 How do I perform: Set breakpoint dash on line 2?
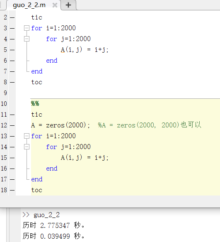[12, 17]
